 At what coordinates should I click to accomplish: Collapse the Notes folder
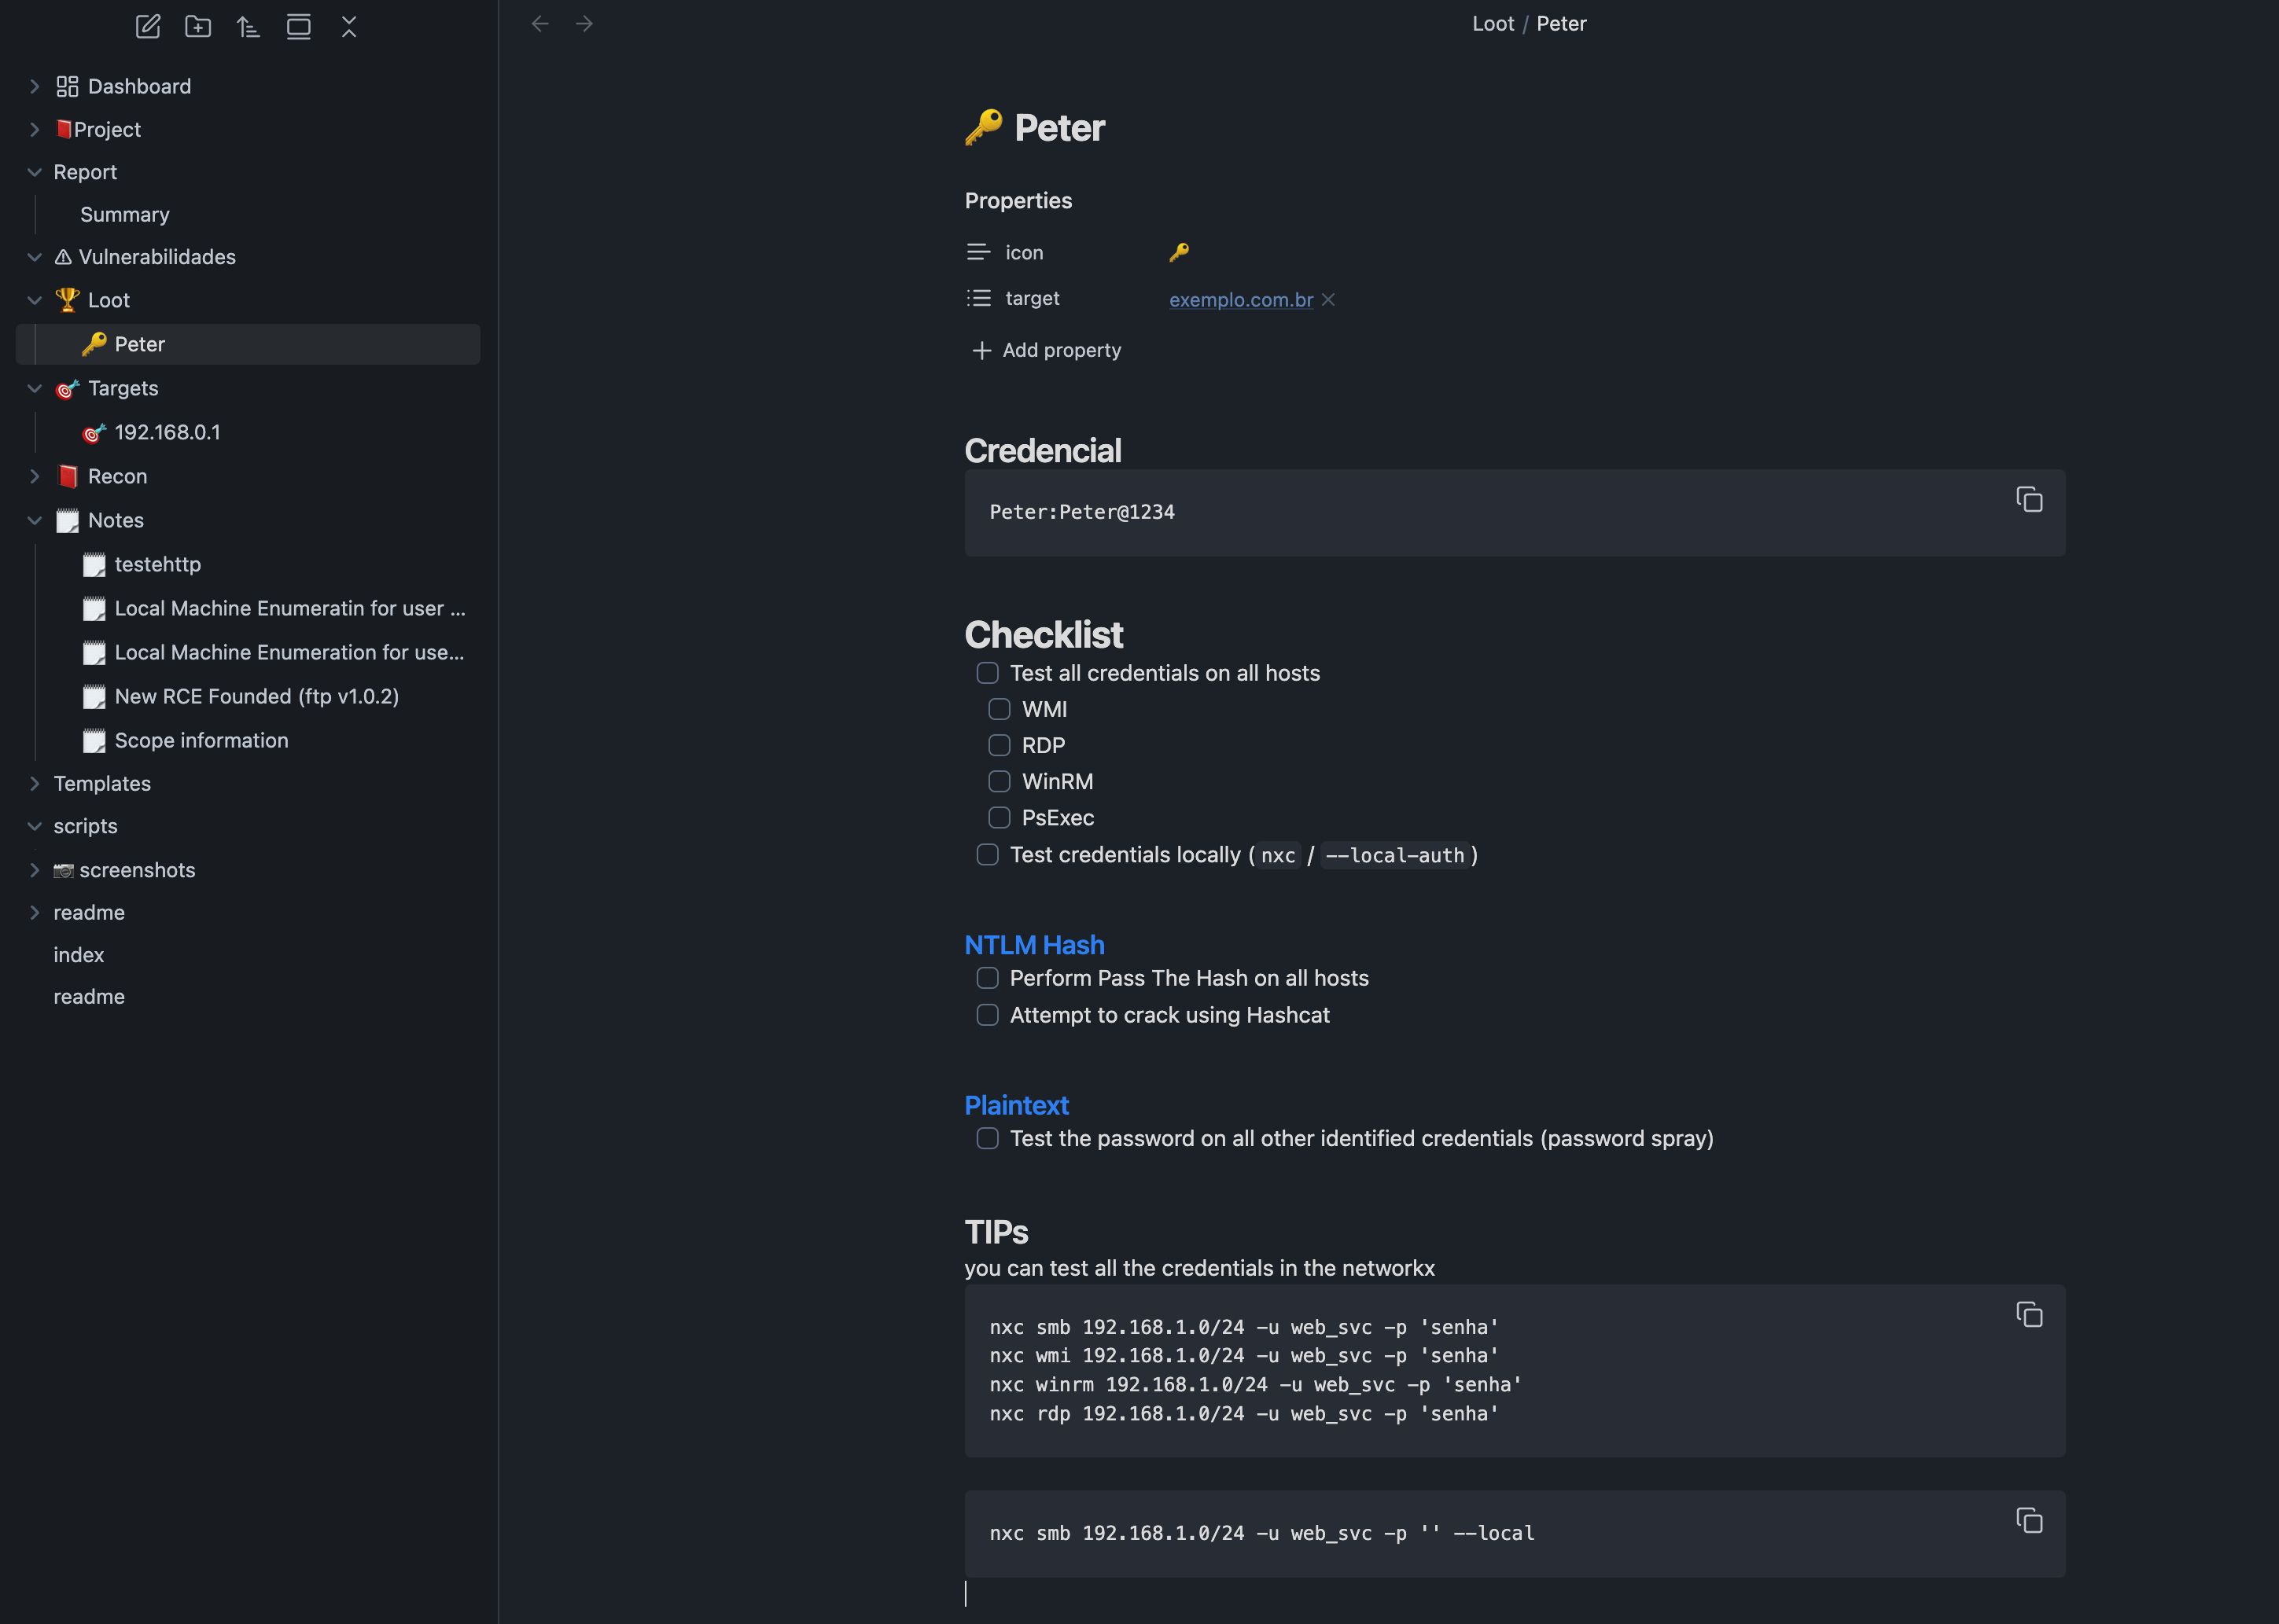[35, 520]
